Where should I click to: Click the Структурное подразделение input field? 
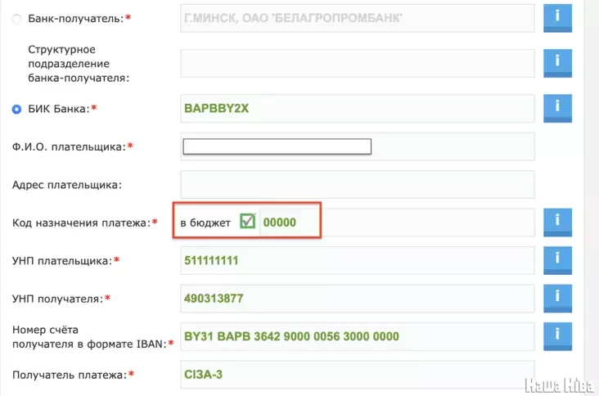click(x=357, y=64)
